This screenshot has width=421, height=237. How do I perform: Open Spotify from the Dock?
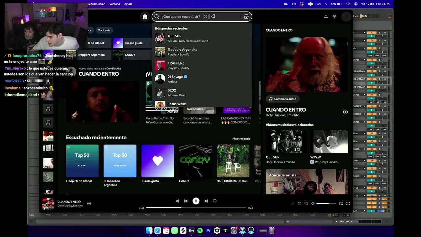click(x=200, y=230)
